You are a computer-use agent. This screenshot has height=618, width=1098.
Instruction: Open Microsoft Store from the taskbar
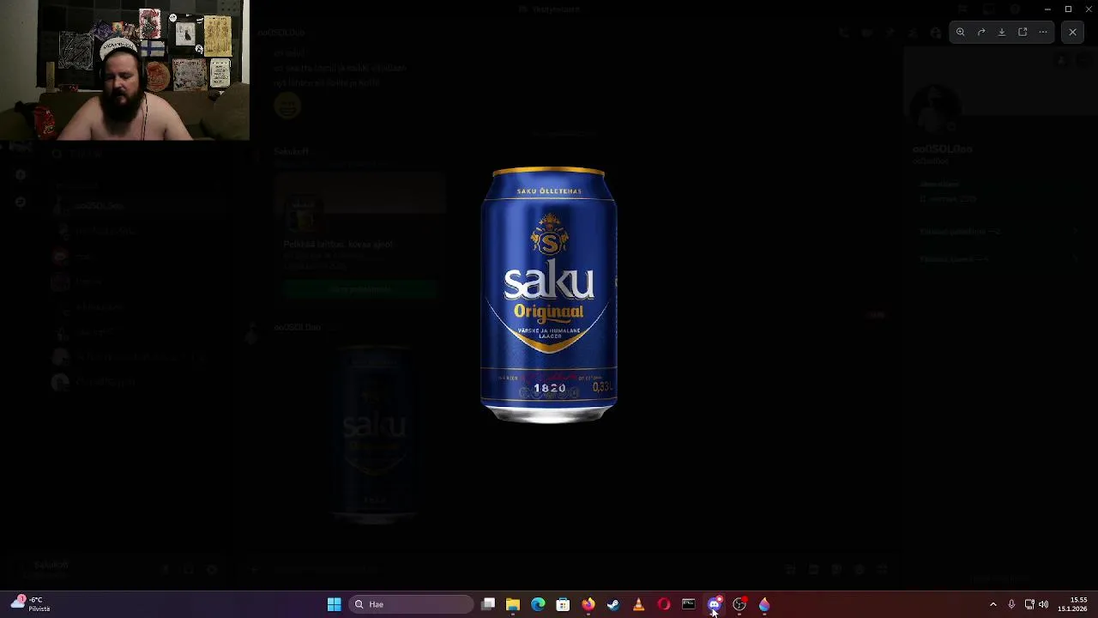pos(563,604)
